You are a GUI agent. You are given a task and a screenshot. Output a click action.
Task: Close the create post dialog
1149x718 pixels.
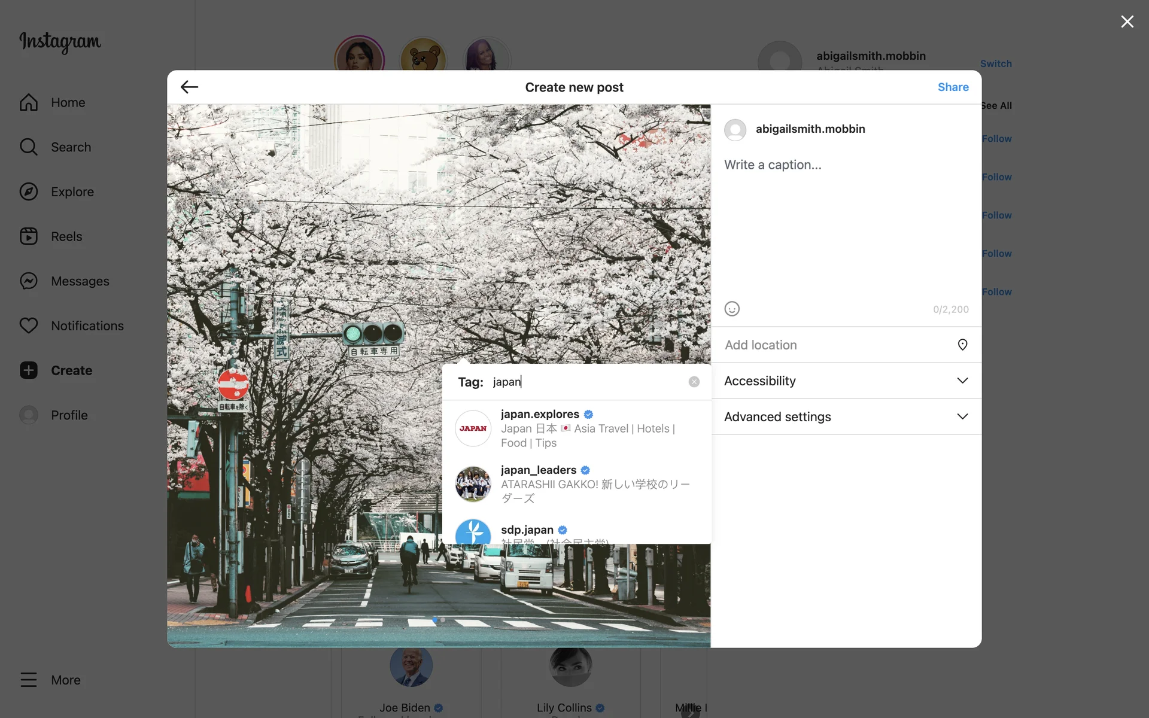coord(1127,22)
